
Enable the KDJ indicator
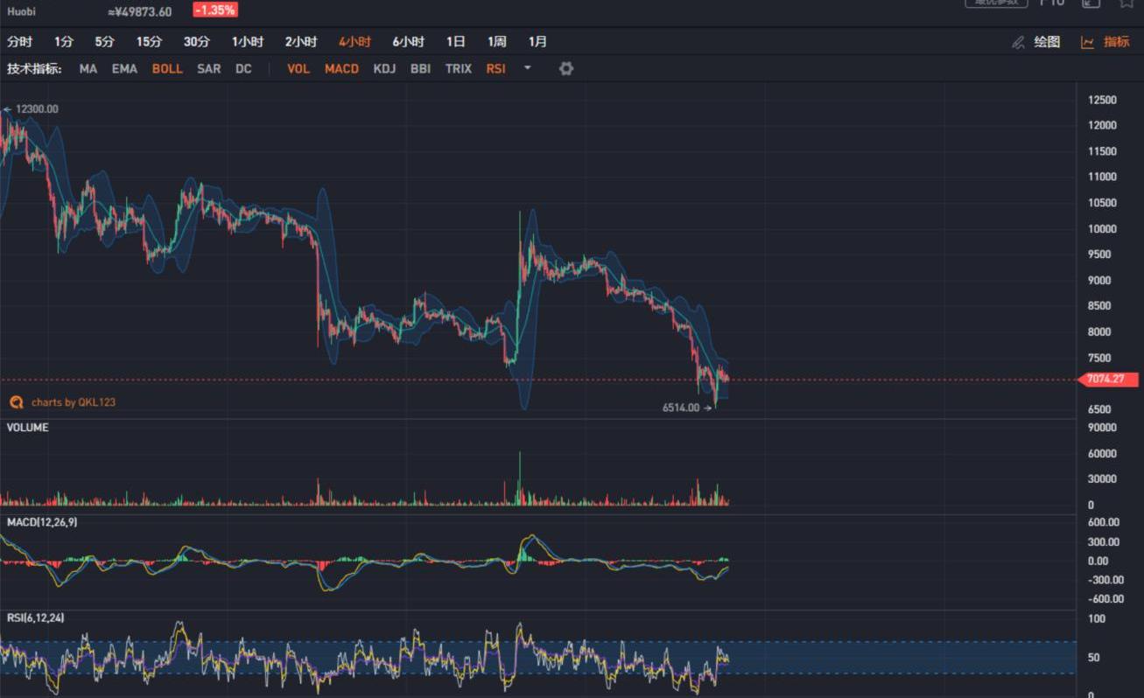point(384,68)
